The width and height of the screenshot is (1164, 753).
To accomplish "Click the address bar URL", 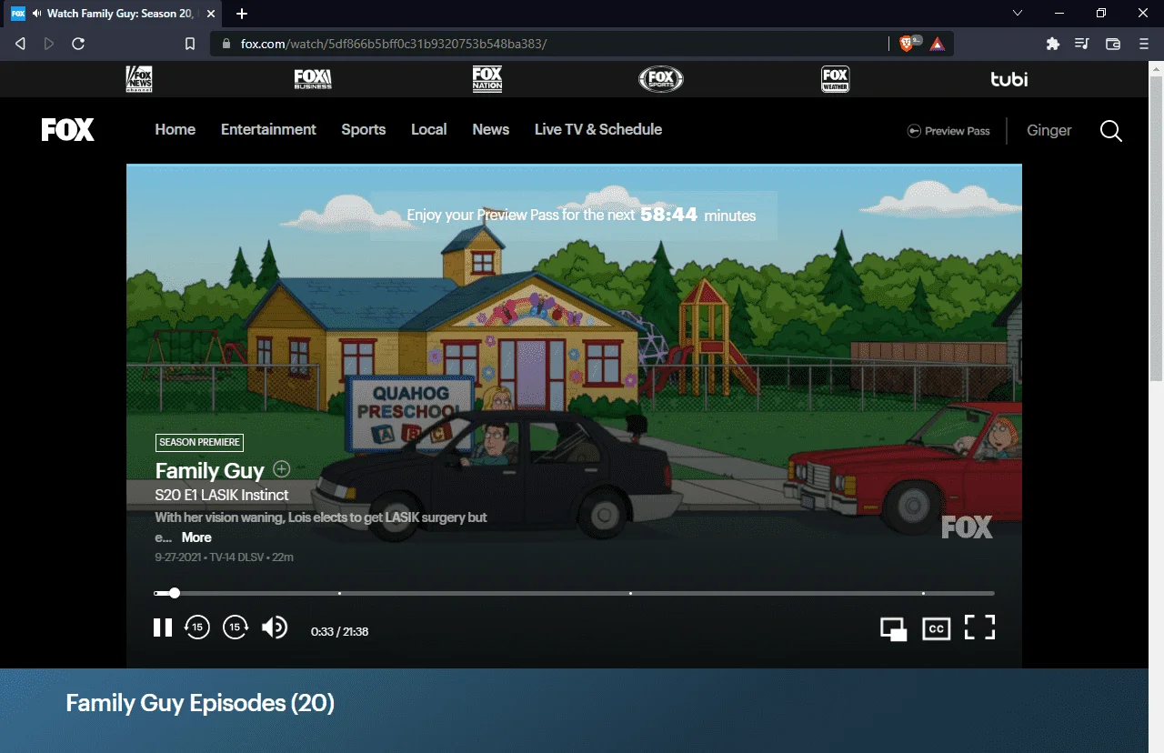I will pyautogui.click(x=394, y=44).
